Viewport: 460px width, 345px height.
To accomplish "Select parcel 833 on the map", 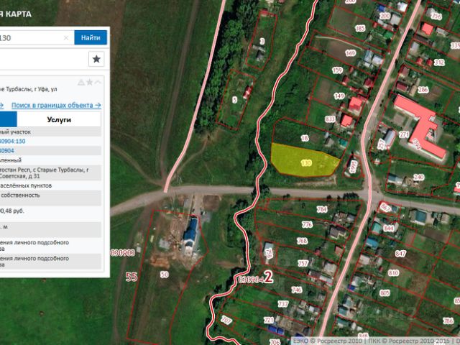I will [x=330, y=119].
